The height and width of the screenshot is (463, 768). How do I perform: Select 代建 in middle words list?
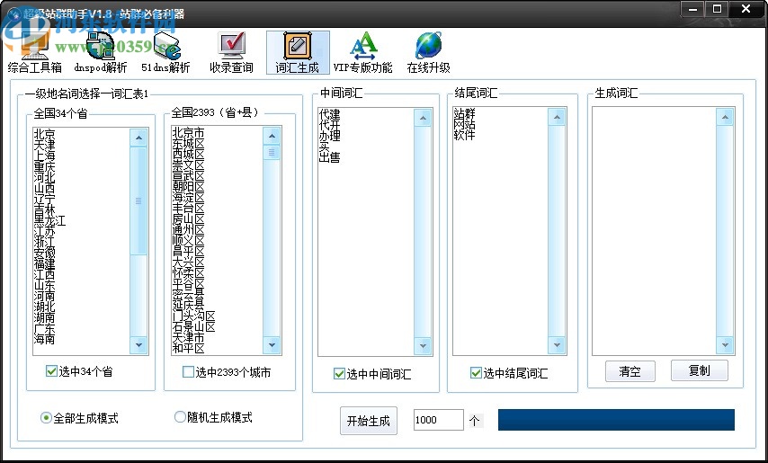(x=329, y=114)
